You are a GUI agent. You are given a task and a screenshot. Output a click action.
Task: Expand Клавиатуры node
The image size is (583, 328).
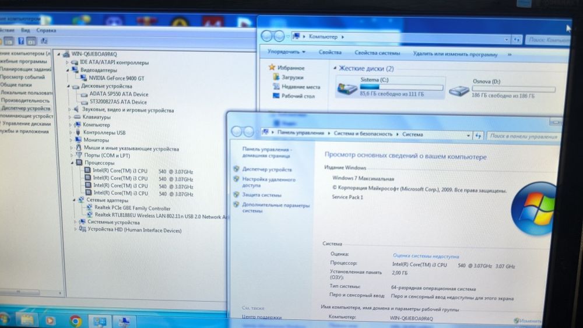(69, 117)
